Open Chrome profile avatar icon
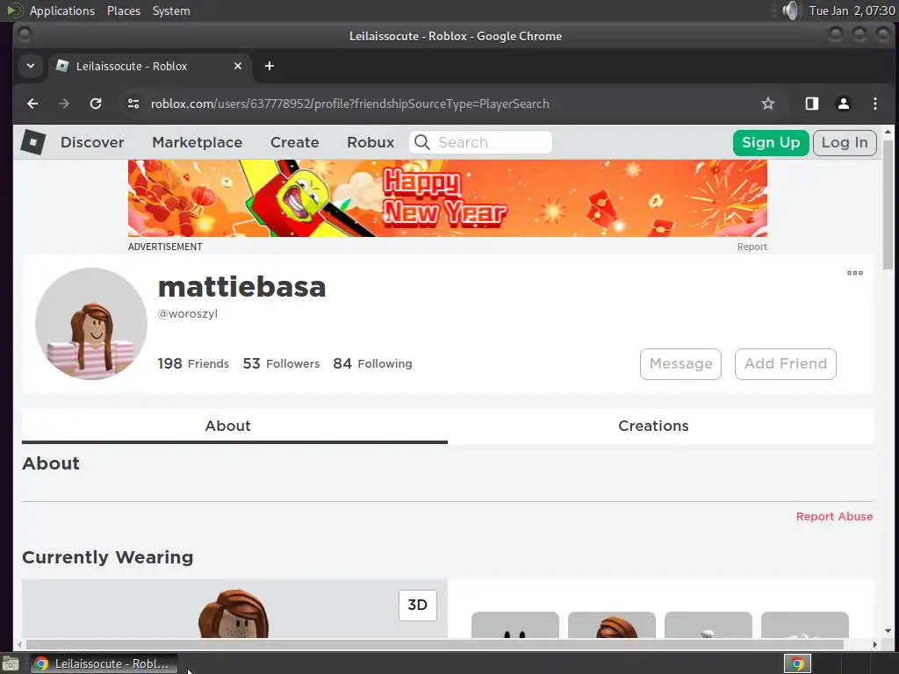Screen dimensions: 899x674 point(844,104)
